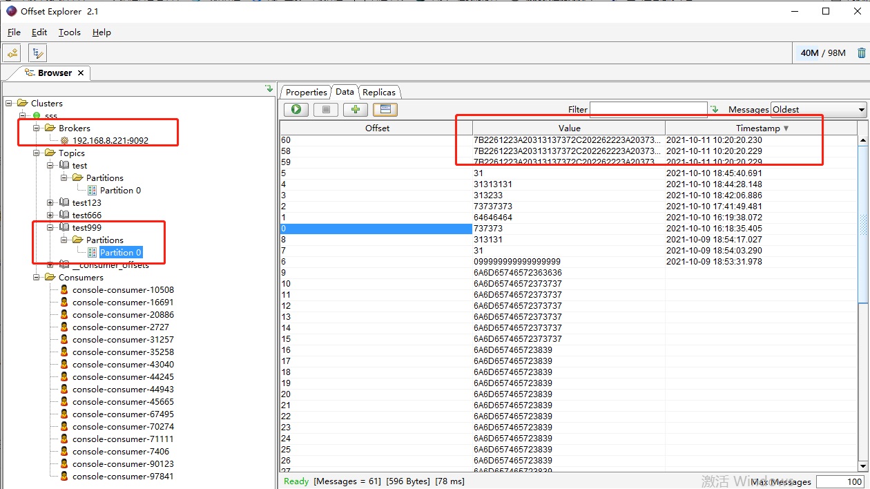Click partition icon under topic test999
Image resolution: width=870 pixels, height=489 pixels.
[x=92, y=252]
